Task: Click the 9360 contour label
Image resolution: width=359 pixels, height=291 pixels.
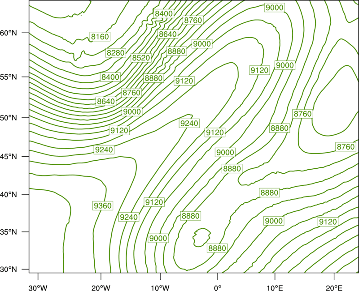Action: click(103, 206)
